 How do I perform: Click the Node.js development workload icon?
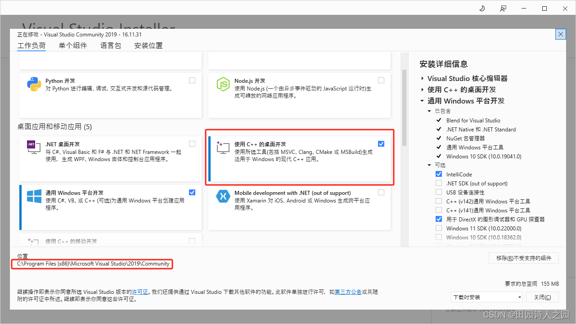223,84
